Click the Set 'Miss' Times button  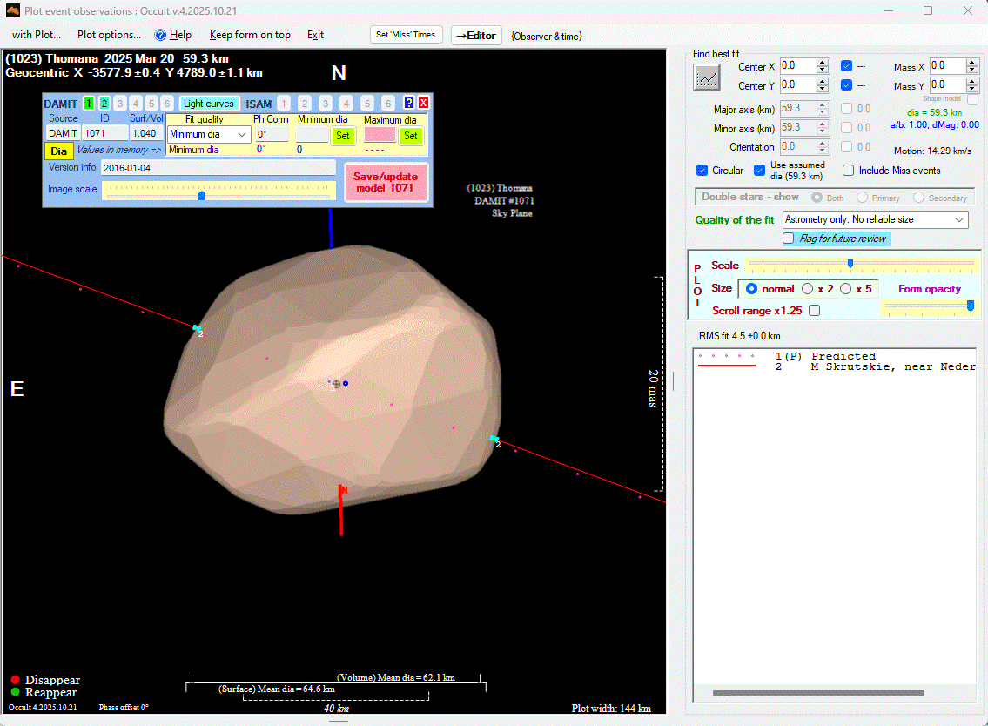tap(407, 35)
